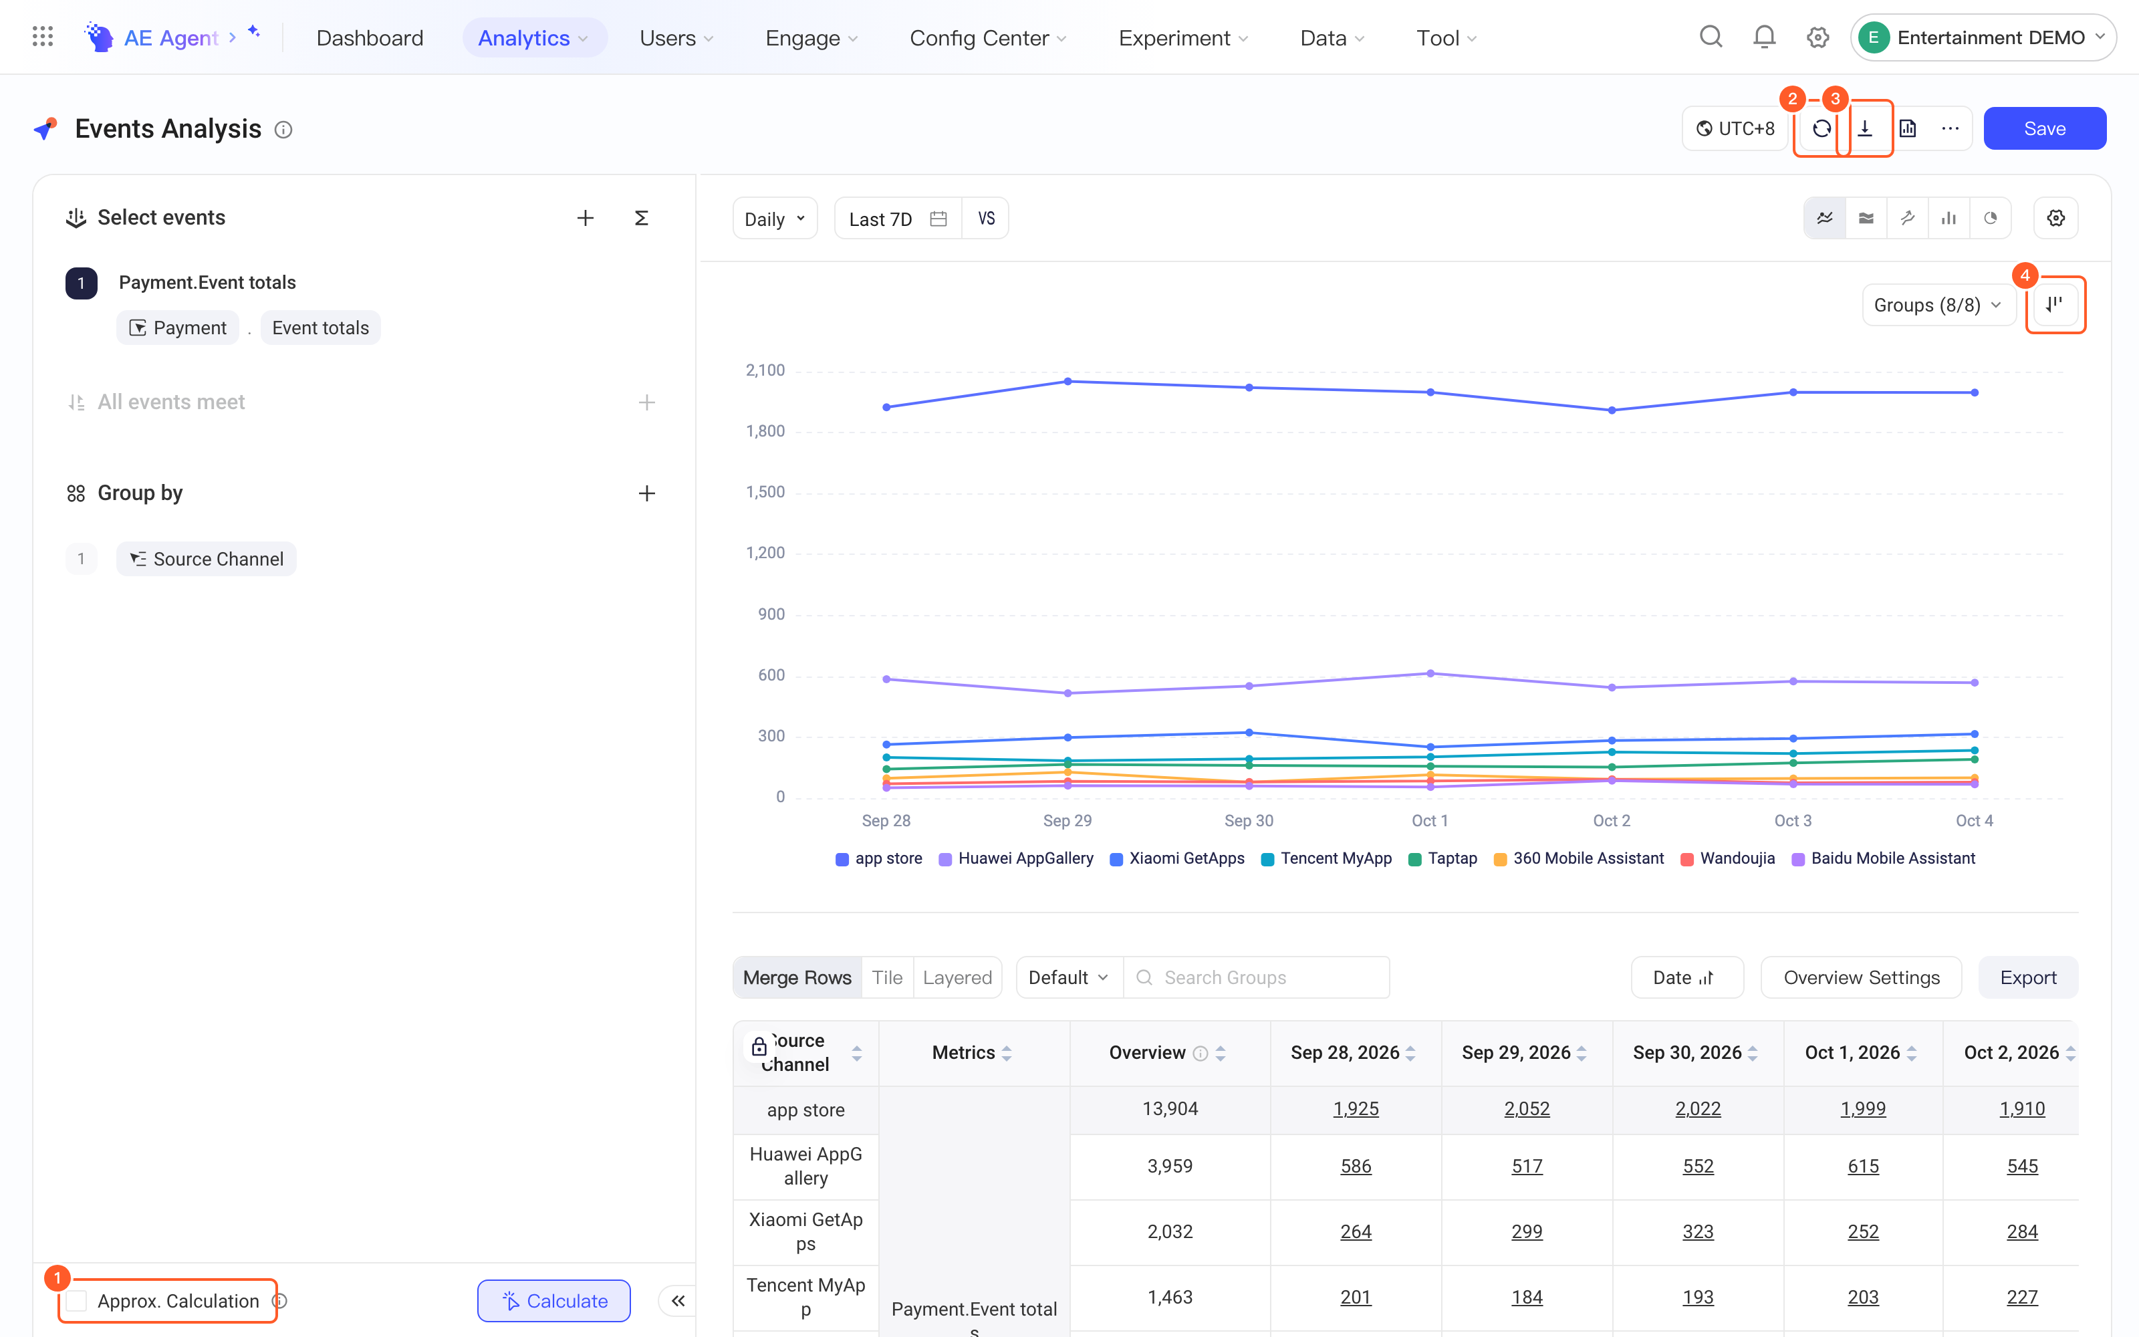This screenshot has width=2139, height=1337.
Task: Select the stacked area chart icon
Action: (1866, 219)
